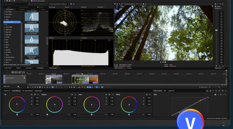Click the plug-in search input field

coord(16,4)
